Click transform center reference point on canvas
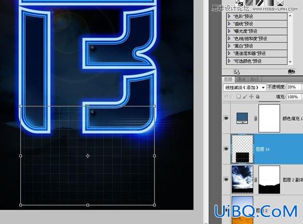Viewport: 303px width, 224px height. tap(88, 156)
